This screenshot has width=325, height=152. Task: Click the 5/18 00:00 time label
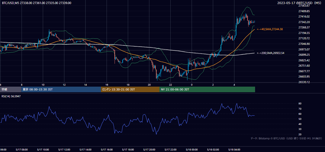click(x=192, y=150)
